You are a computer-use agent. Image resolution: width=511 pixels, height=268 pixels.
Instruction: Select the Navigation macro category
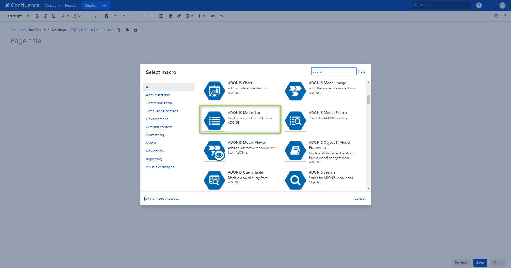[x=155, y=151]
